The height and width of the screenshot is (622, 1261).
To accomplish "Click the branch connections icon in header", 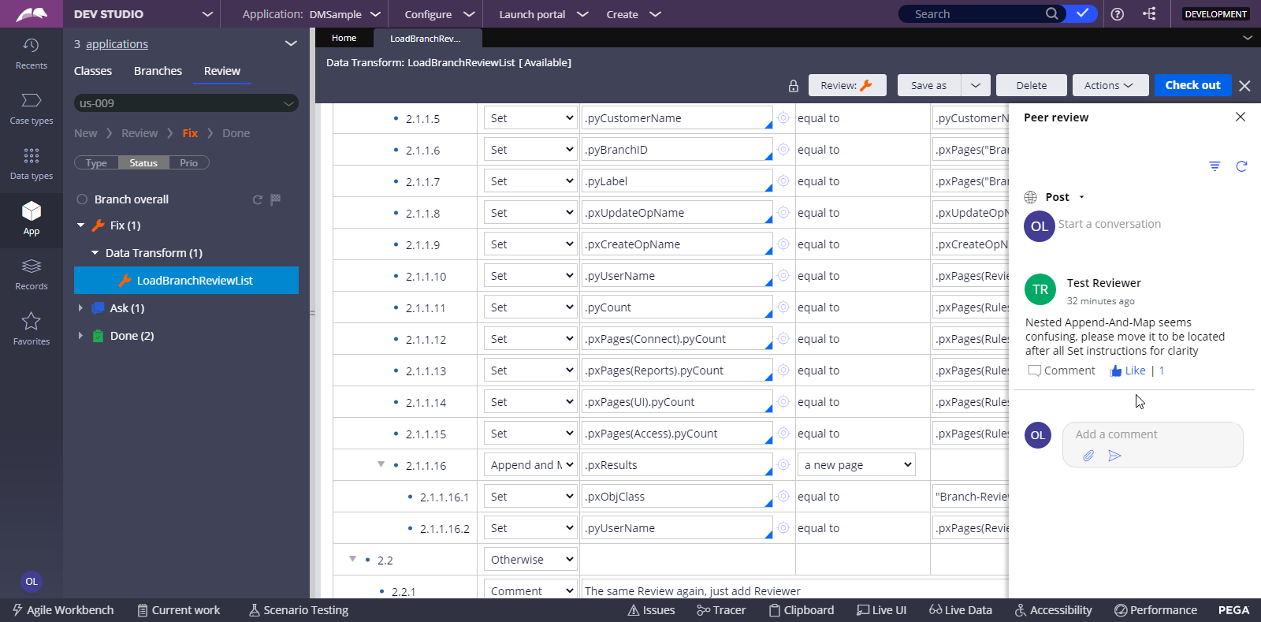I will pos(1150,14).
